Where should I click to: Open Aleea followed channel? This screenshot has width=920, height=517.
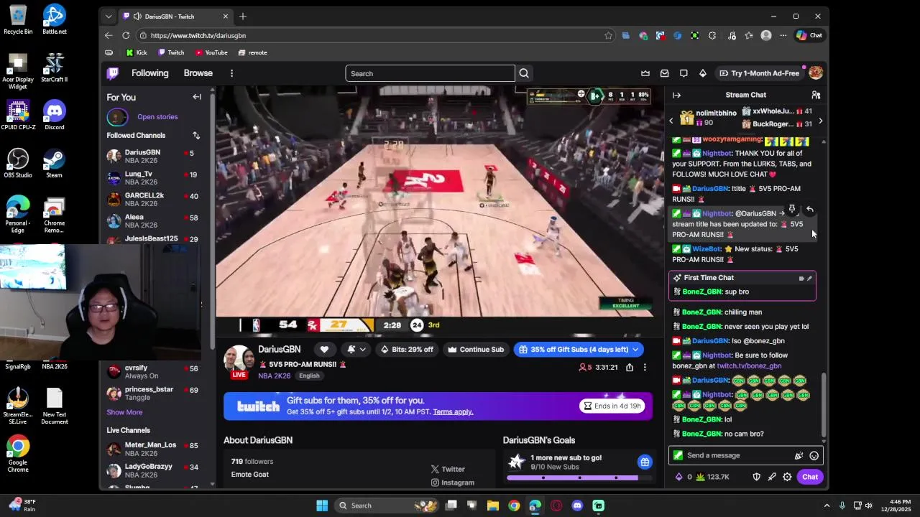click(152, 220)
